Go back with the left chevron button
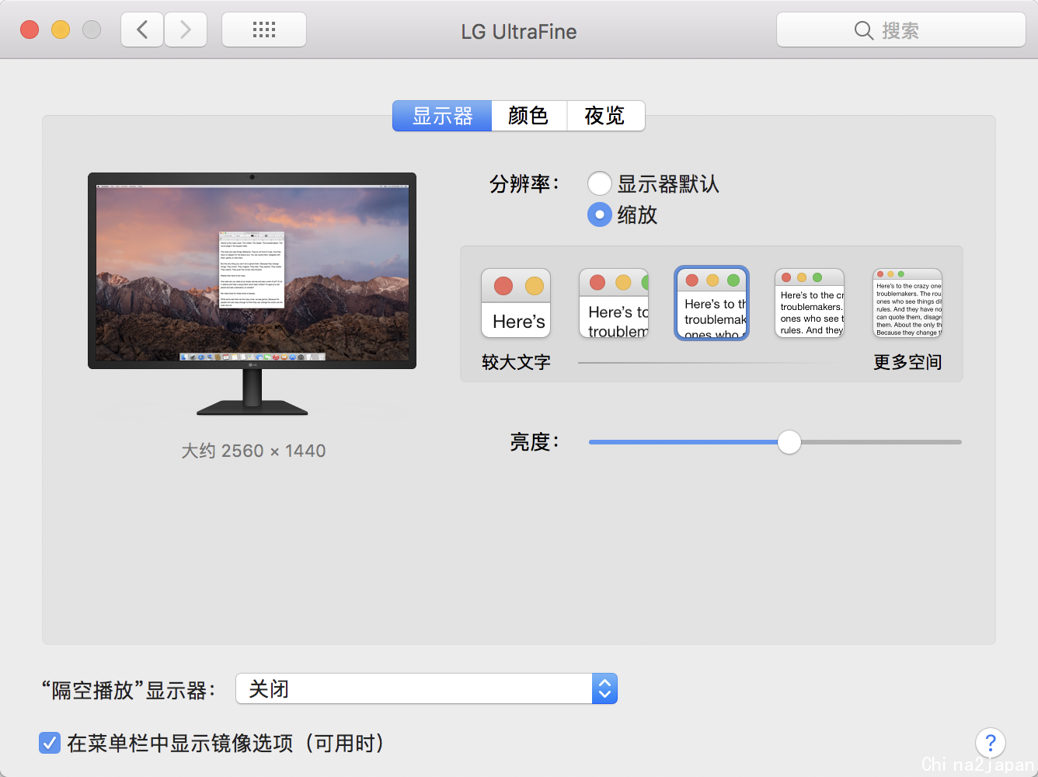This screenshot has height=777, width=1038. pyautogui.click(x=142, y=30)
